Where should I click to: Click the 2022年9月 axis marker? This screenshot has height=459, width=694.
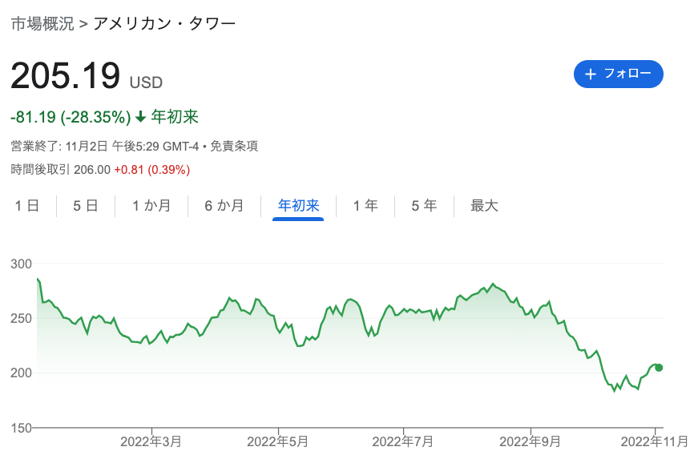(530, 441)
